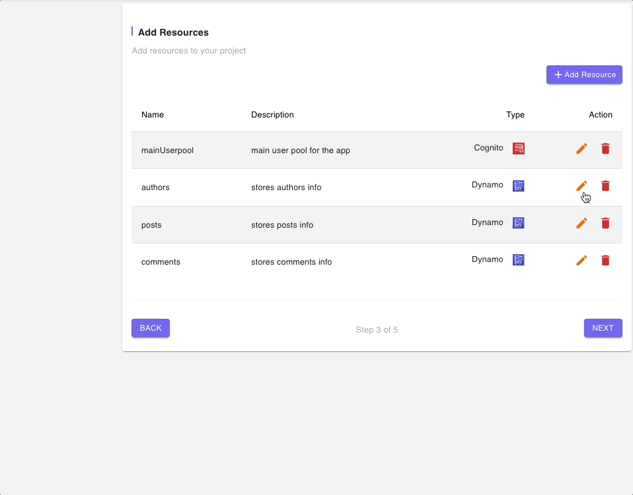Select the authors name cell

pos(155,187)
